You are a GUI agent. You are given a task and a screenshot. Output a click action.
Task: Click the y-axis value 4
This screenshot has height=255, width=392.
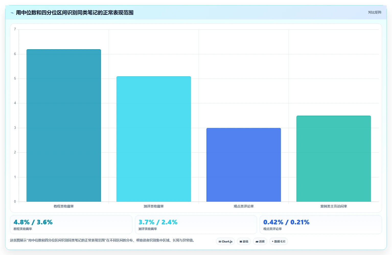click(15, 103)
